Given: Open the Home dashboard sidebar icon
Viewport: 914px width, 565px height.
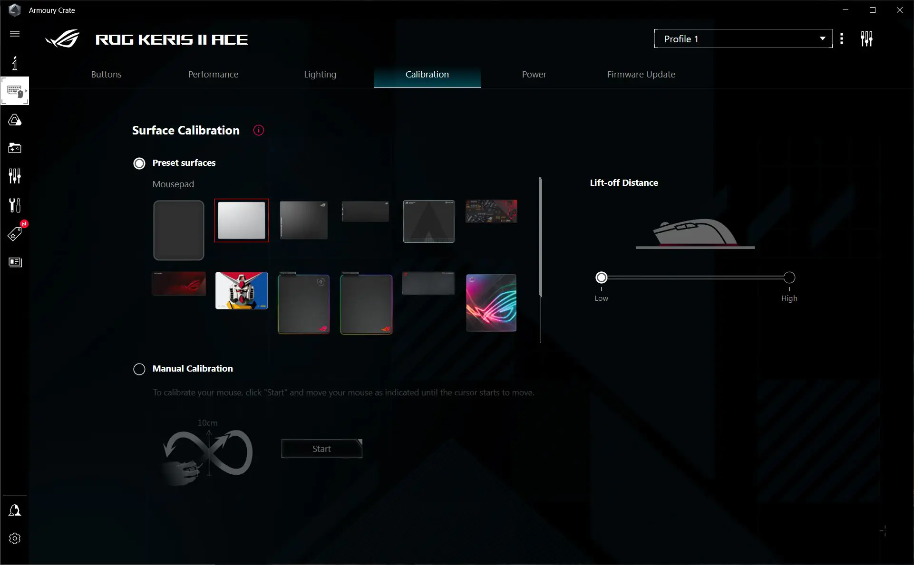Looking at the screenshot, I should 15,63.
